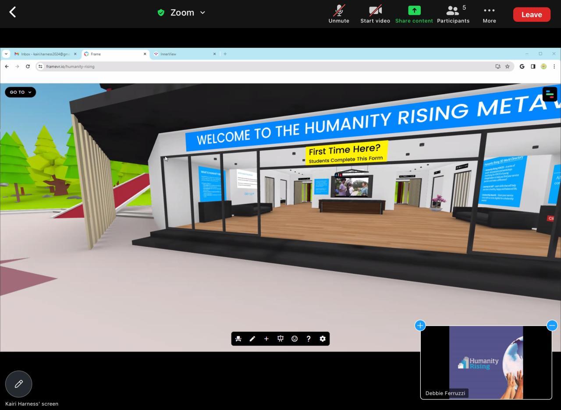561x410 pixels.
Task: Open the Participants panel
Action: click(453, 14)
